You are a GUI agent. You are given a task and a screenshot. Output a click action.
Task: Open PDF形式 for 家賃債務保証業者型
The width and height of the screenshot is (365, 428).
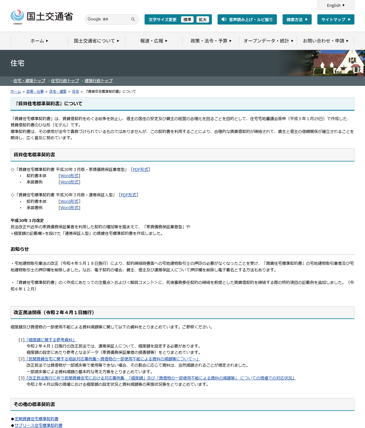click(x=141, y=169)
